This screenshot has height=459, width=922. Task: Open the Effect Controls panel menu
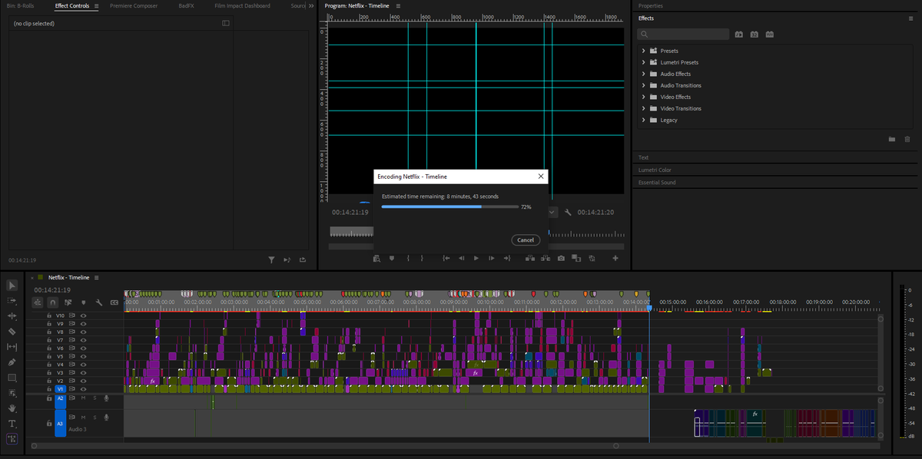point(96,5)
